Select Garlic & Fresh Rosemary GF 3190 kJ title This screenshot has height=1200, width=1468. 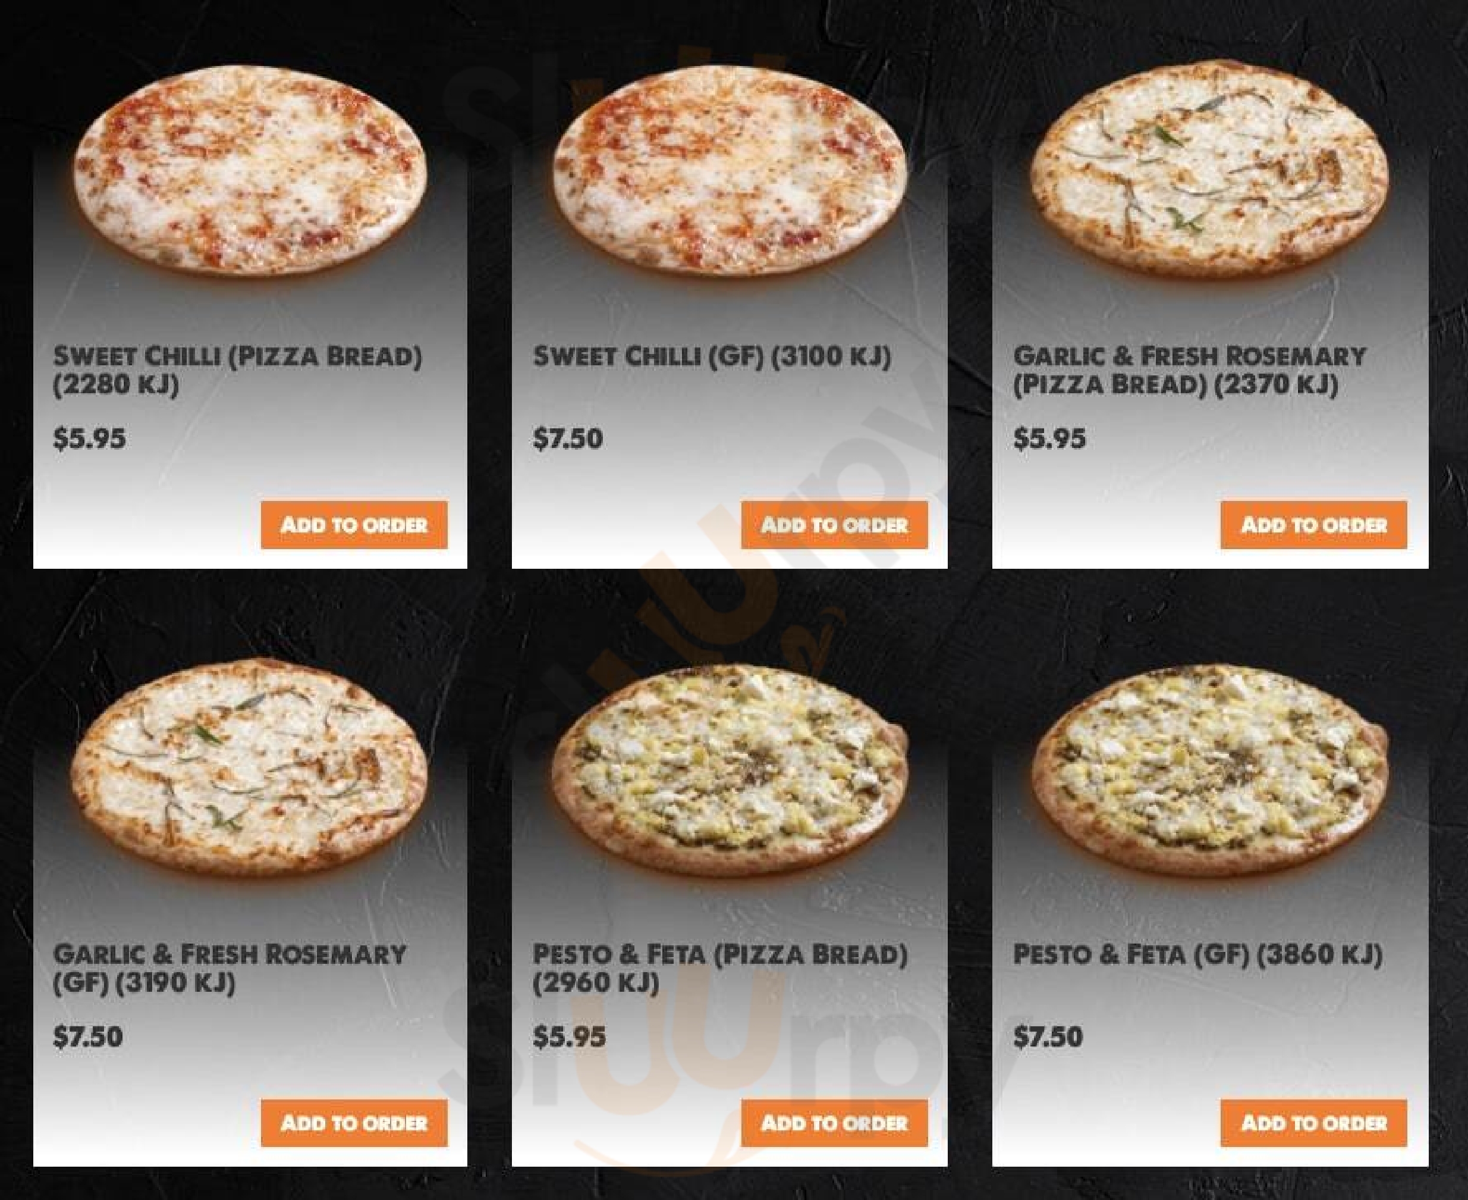pyautogui.click(x=230, y=968)
